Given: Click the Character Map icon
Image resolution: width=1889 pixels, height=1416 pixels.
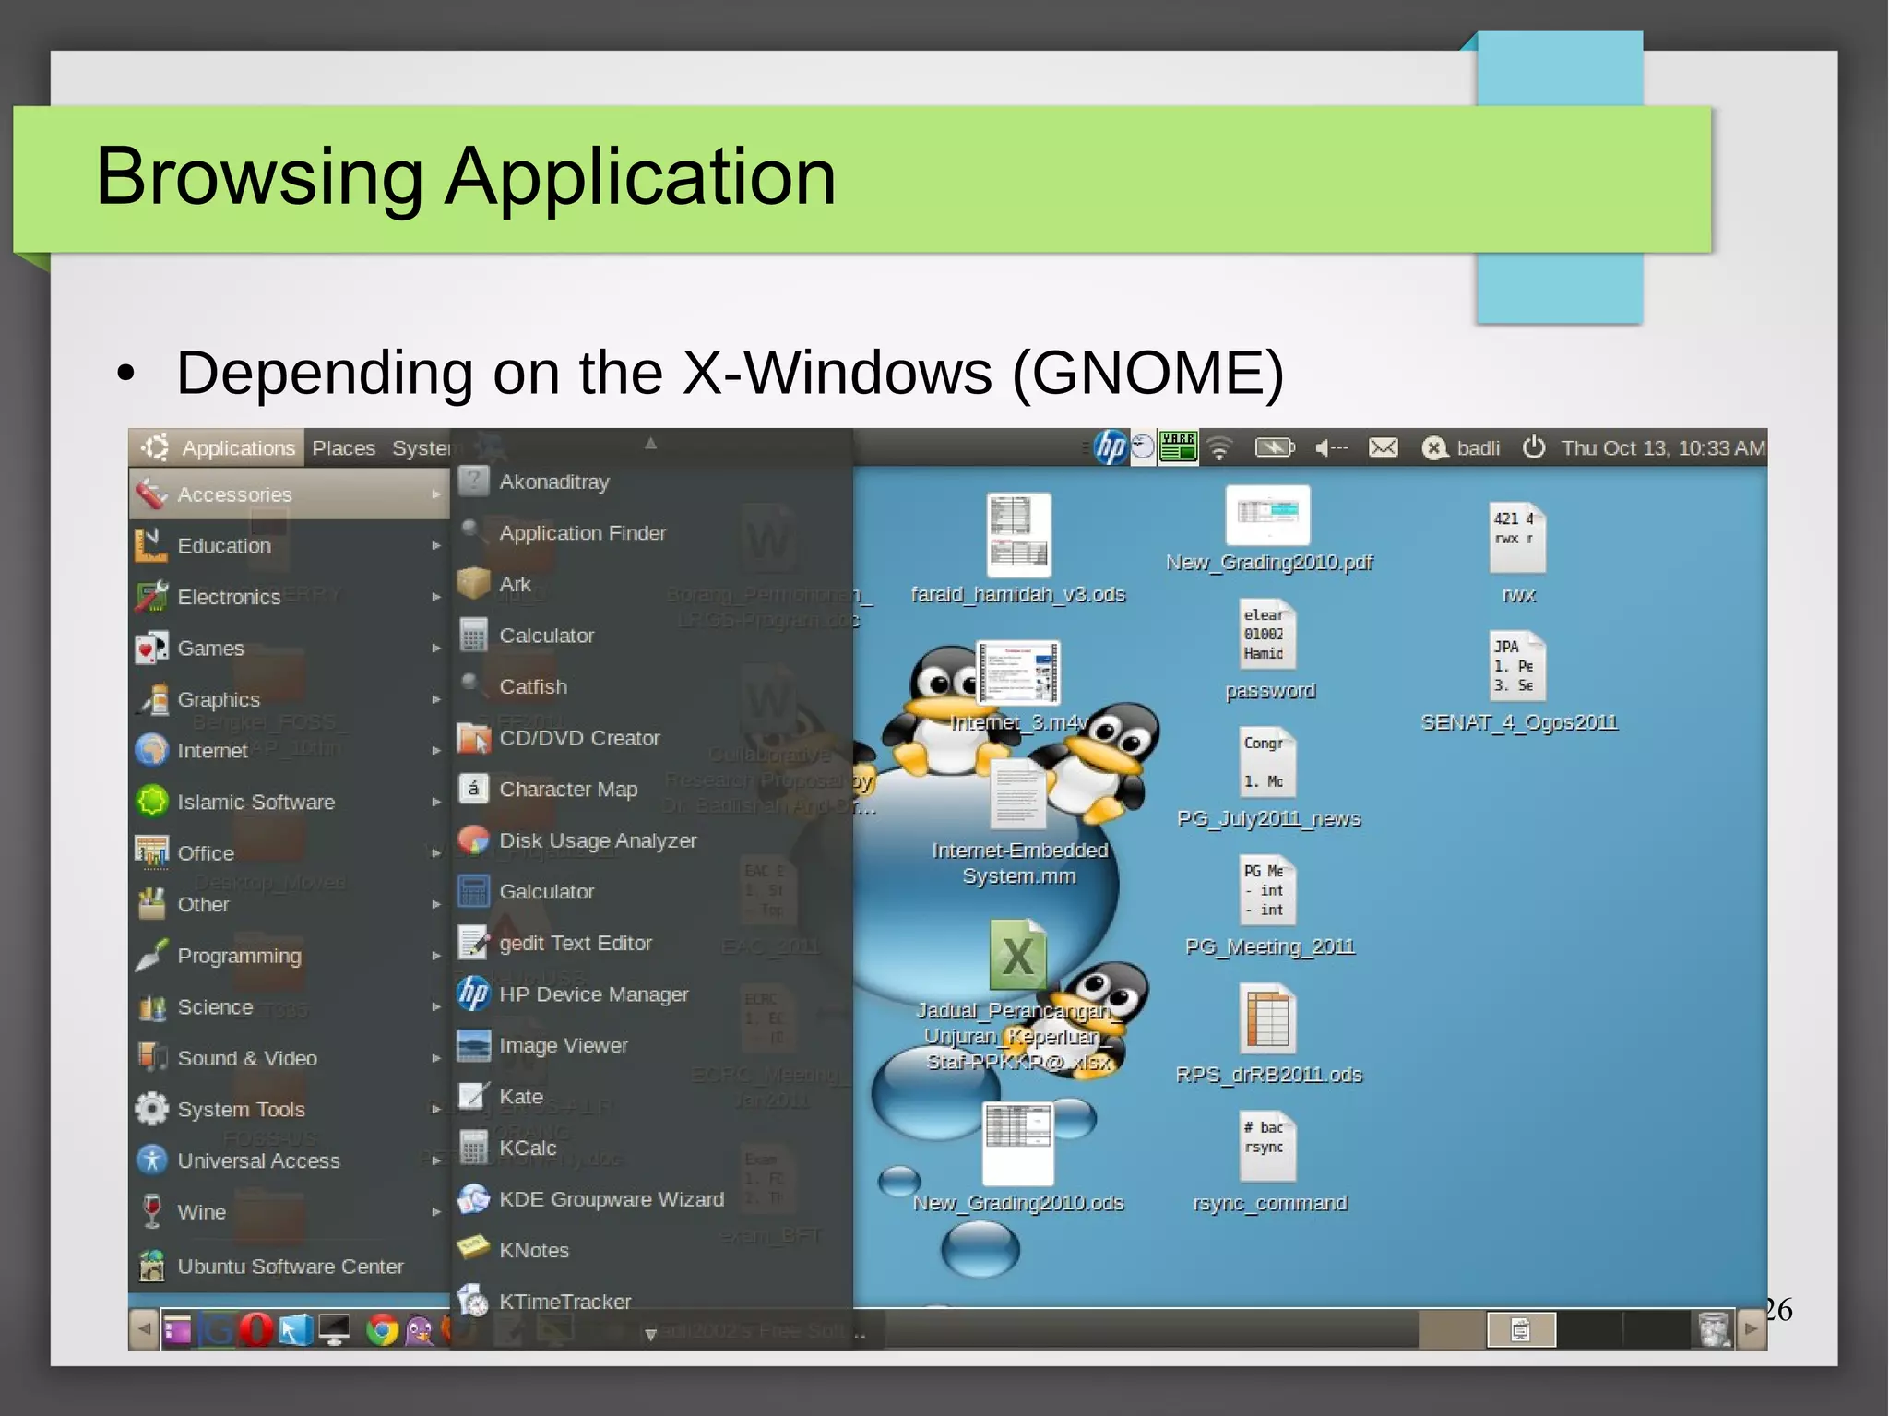Looking at the screenshot, I should [x=473, y=789].
